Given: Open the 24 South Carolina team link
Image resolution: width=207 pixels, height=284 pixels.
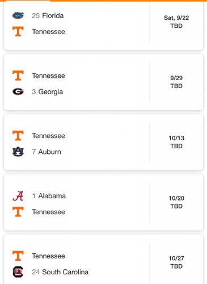Looking at the screenshot, I should click(x=60, y=272).
